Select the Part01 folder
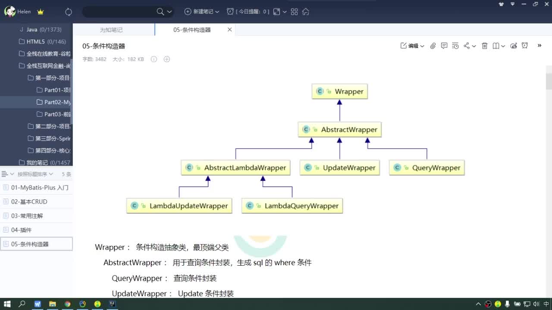The image size is (552, 310). pyautogui.click(x=36, y=90)
